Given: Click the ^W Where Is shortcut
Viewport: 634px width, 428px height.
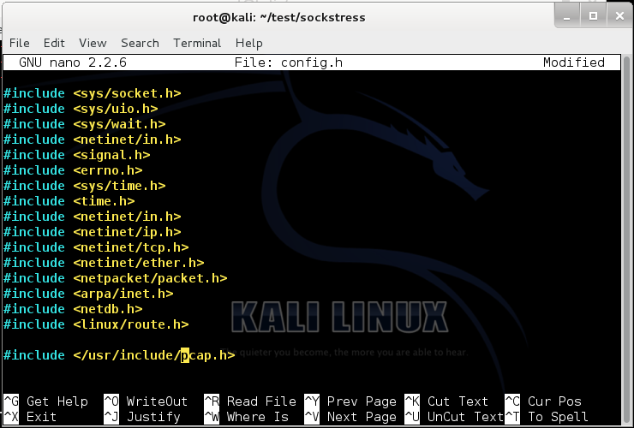Looking at the screenshot, I should pyautogui.click(x=246, y=417).
